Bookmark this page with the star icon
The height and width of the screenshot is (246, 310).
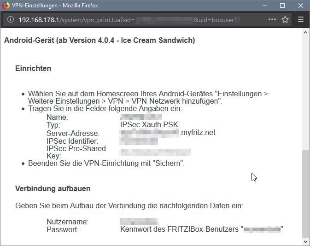285,19
